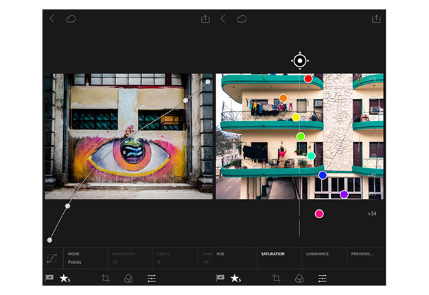
Task: Select the target adjustment tool above photo
Action: 299,61
